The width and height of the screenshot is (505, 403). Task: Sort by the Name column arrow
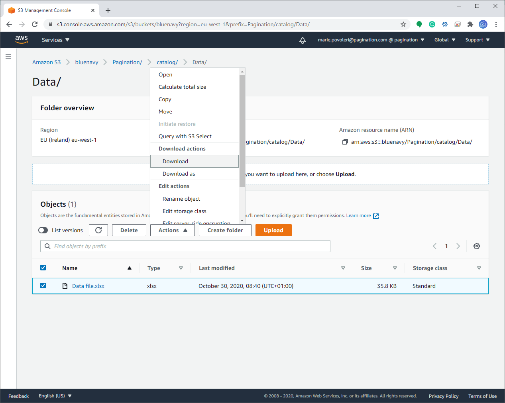(130, 268)
